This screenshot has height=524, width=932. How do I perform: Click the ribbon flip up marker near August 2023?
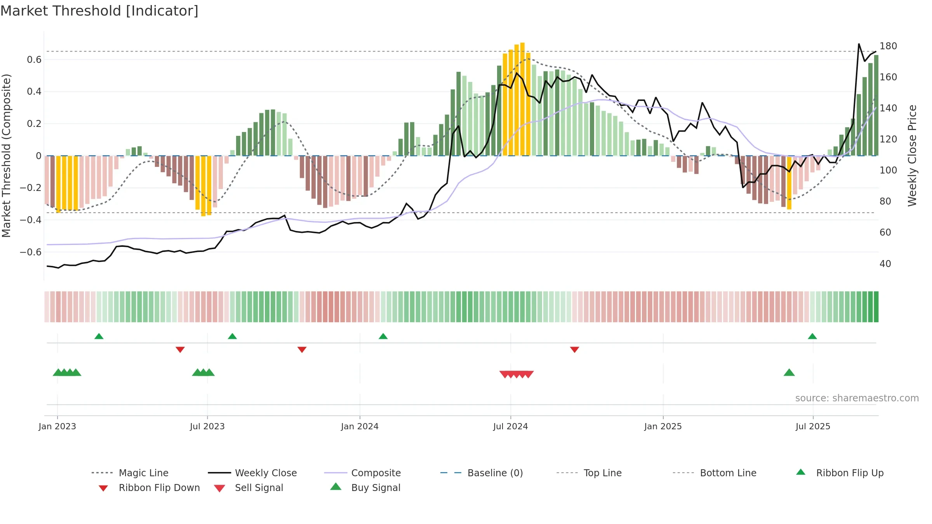[x=232, y=336]
